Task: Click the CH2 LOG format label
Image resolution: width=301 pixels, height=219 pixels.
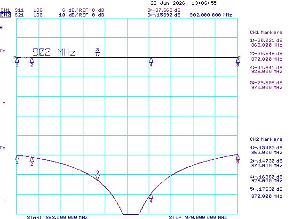Action: (38, 15)
